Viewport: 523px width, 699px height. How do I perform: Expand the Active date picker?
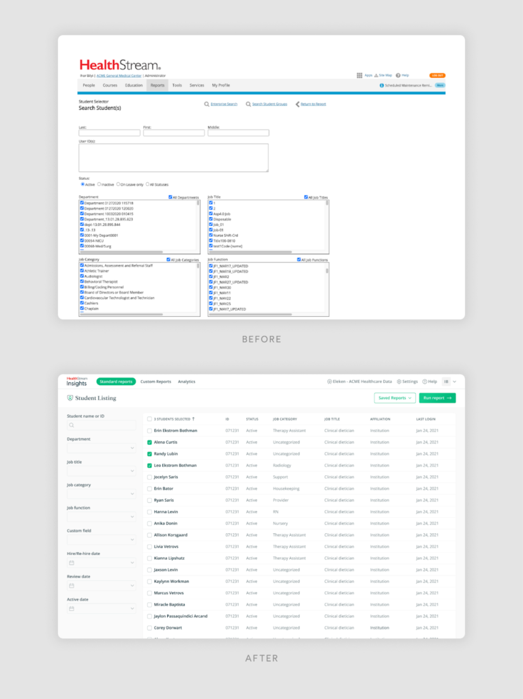click(132, 608)
